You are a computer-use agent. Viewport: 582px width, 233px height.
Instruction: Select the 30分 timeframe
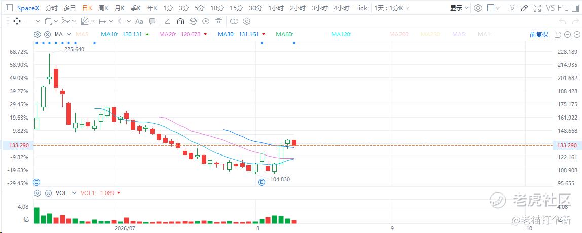pyautogui.click(x=256, y=8)
